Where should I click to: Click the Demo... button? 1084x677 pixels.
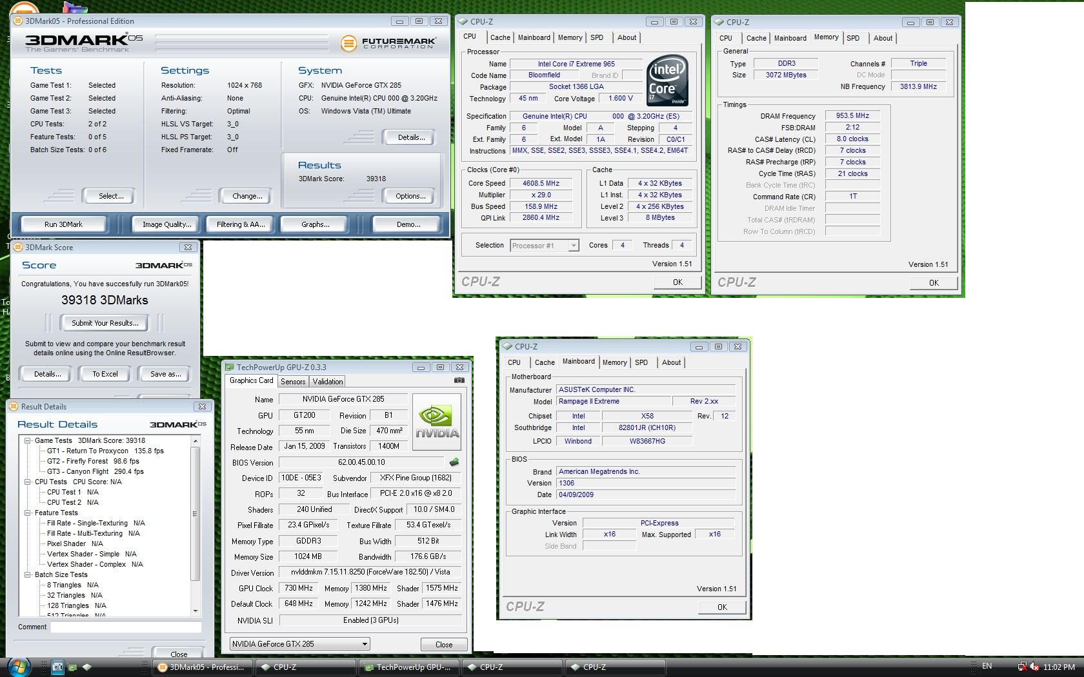click(408, 224)
